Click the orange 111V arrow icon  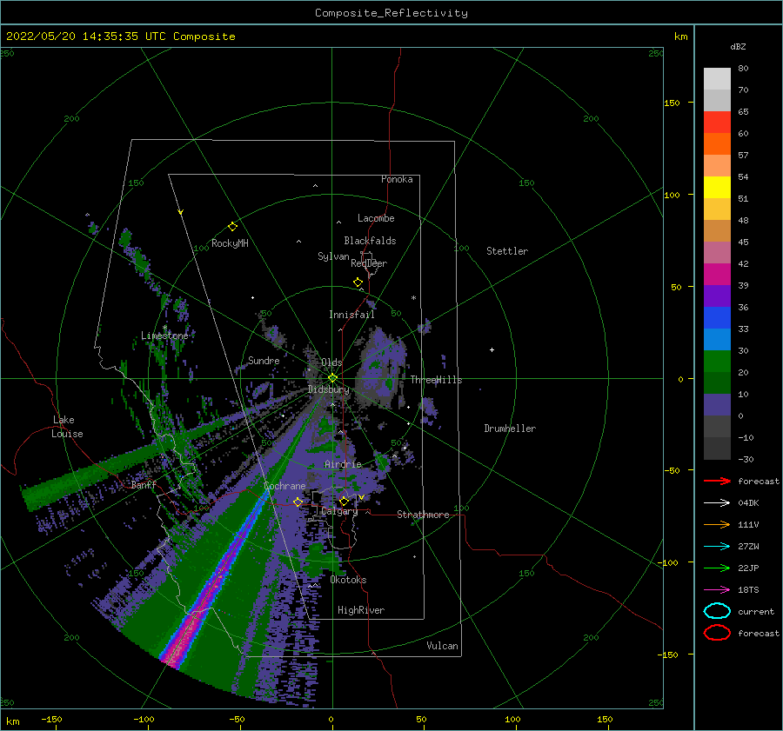tap(717, 524)
